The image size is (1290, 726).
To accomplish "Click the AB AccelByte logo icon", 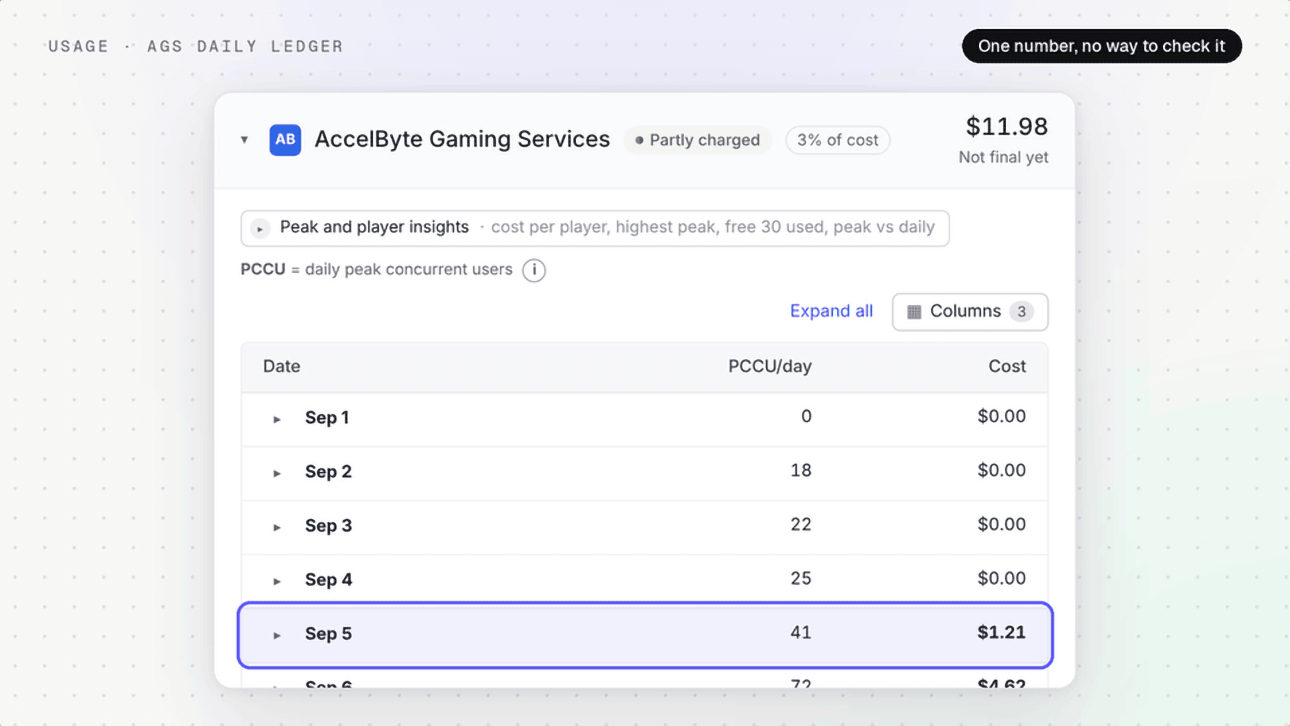I will point(285,140).
